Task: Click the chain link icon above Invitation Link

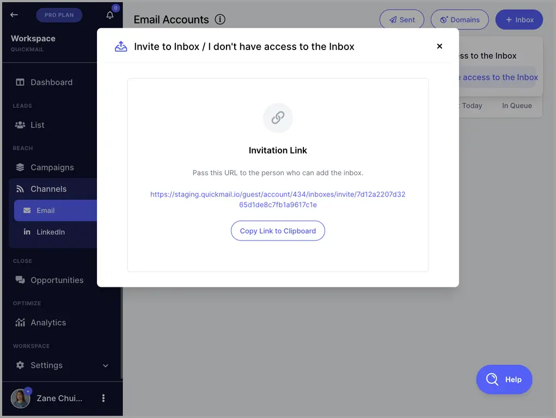Action: pyautogui.click(x=278, y=118)
